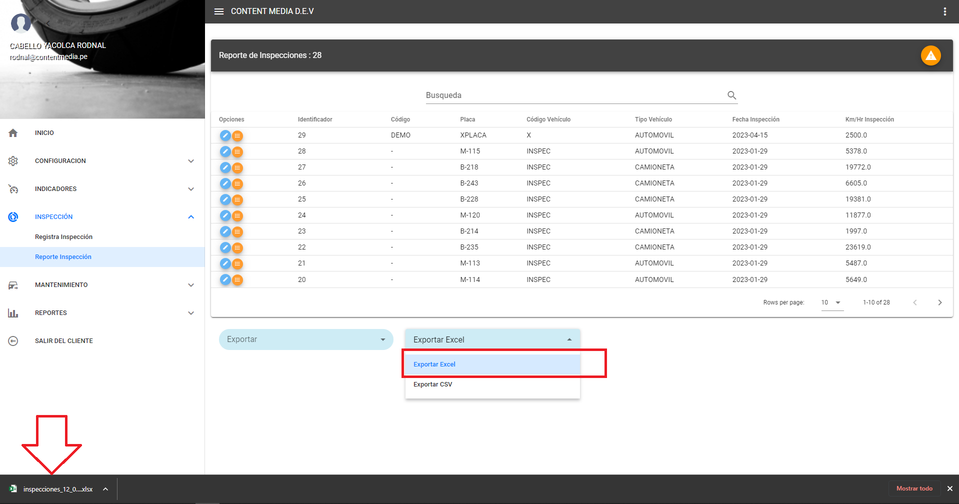The image size is (959, 504).
Task: Click the orange warning alert icon
Action: click(x=930, y=55)
